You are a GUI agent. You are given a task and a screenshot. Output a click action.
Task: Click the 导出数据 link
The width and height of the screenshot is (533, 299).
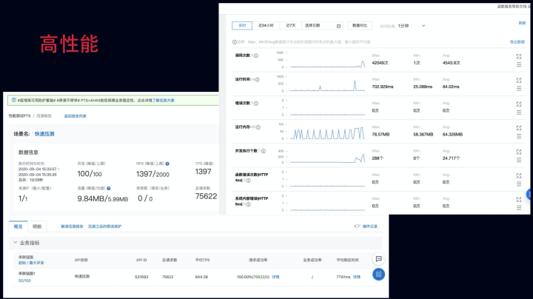(x=517, y=41)
